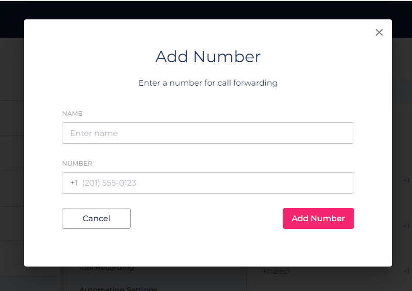Open Automation Settings in the background
The height and width of the screenshot is (291, 412).
pos(119,288)
